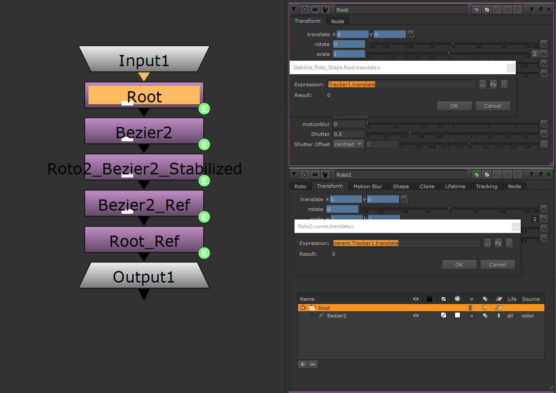Click the minus icon below the shape list
This screenshot has width=556, height=393.
(x=313, y=364)
